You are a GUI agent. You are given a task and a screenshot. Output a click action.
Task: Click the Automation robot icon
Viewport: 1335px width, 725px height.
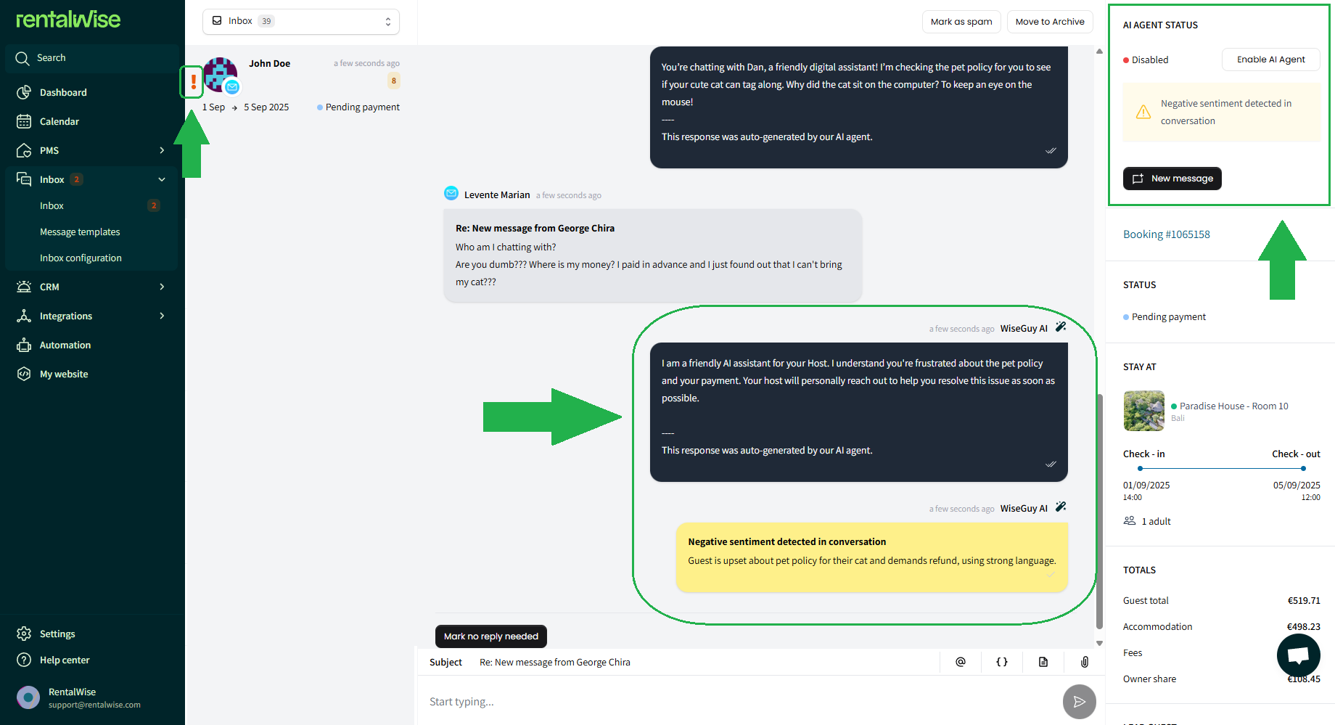tap(24, 345)
